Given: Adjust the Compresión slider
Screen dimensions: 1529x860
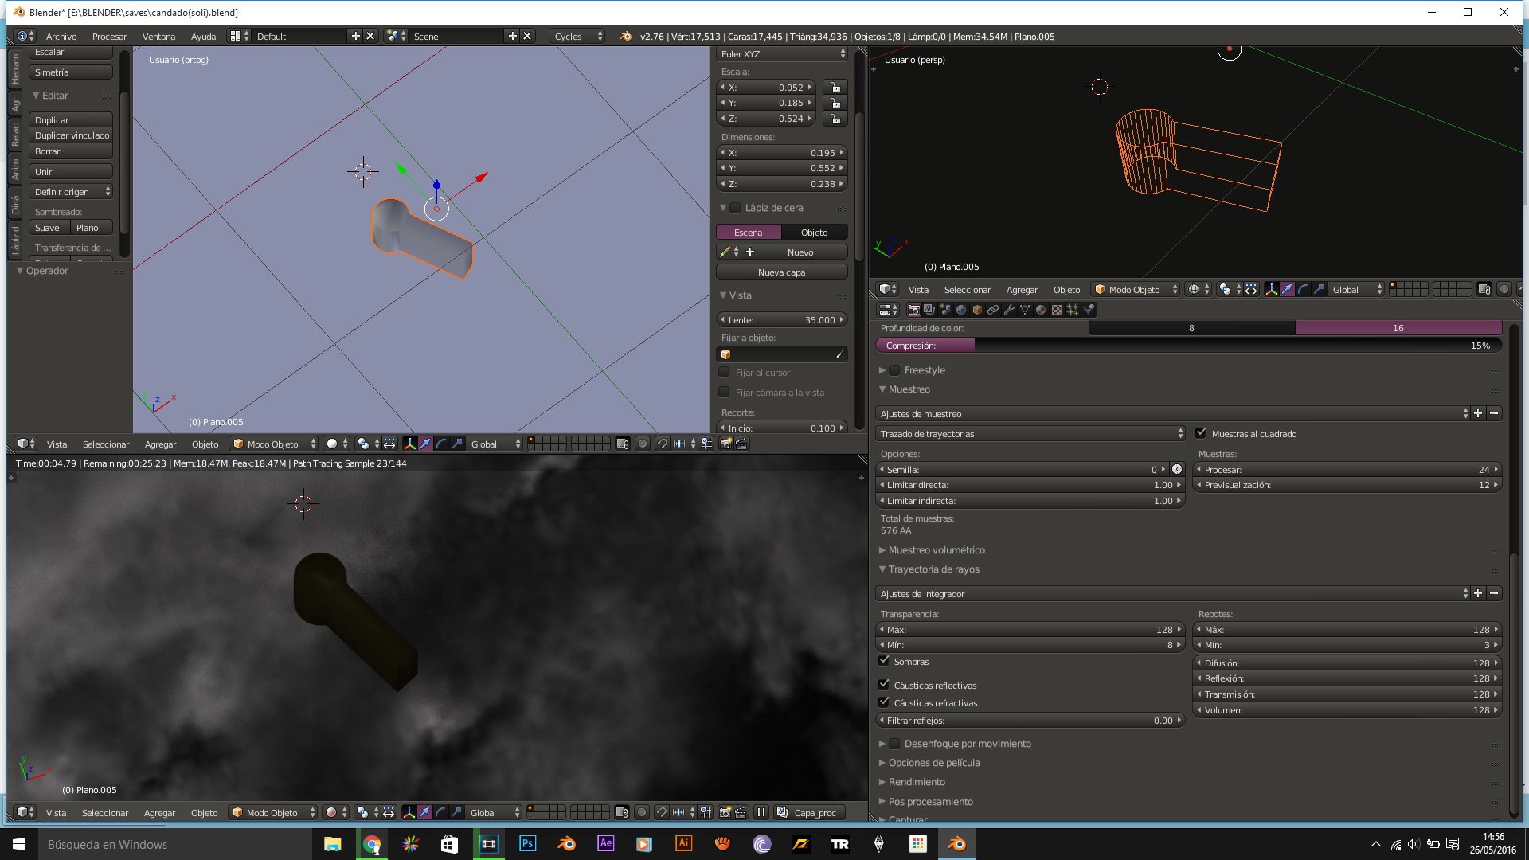Looking at the screenshot, I should click(1188, 346).
